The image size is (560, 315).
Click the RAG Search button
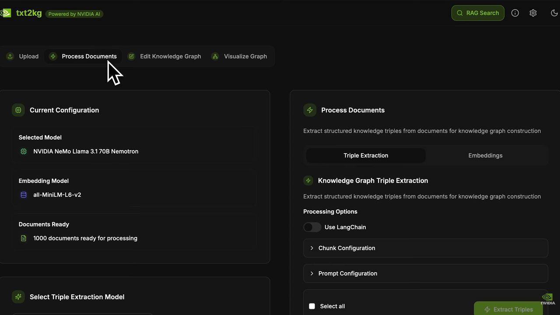478,13
